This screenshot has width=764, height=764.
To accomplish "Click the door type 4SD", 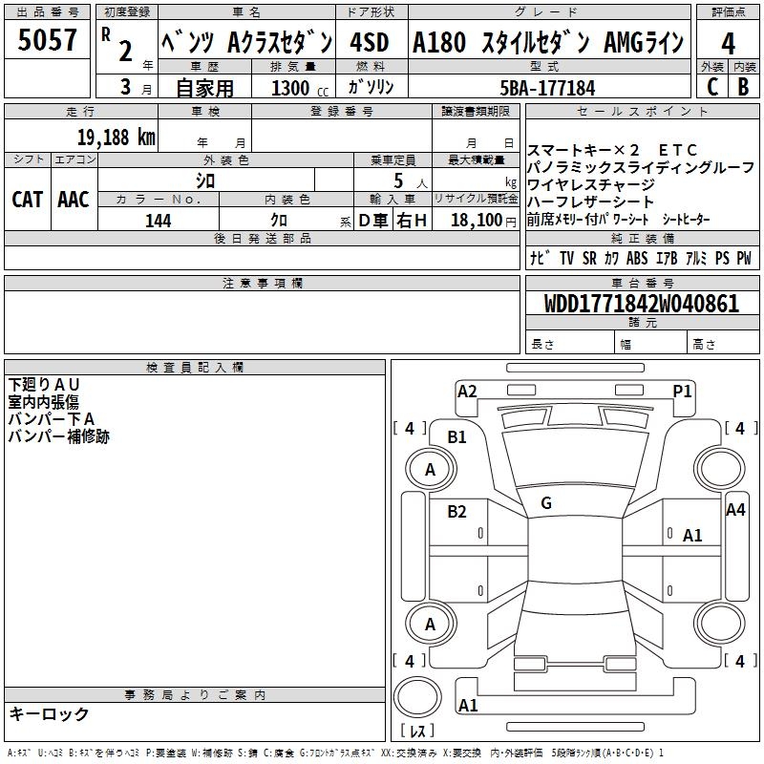I will 370,43.
